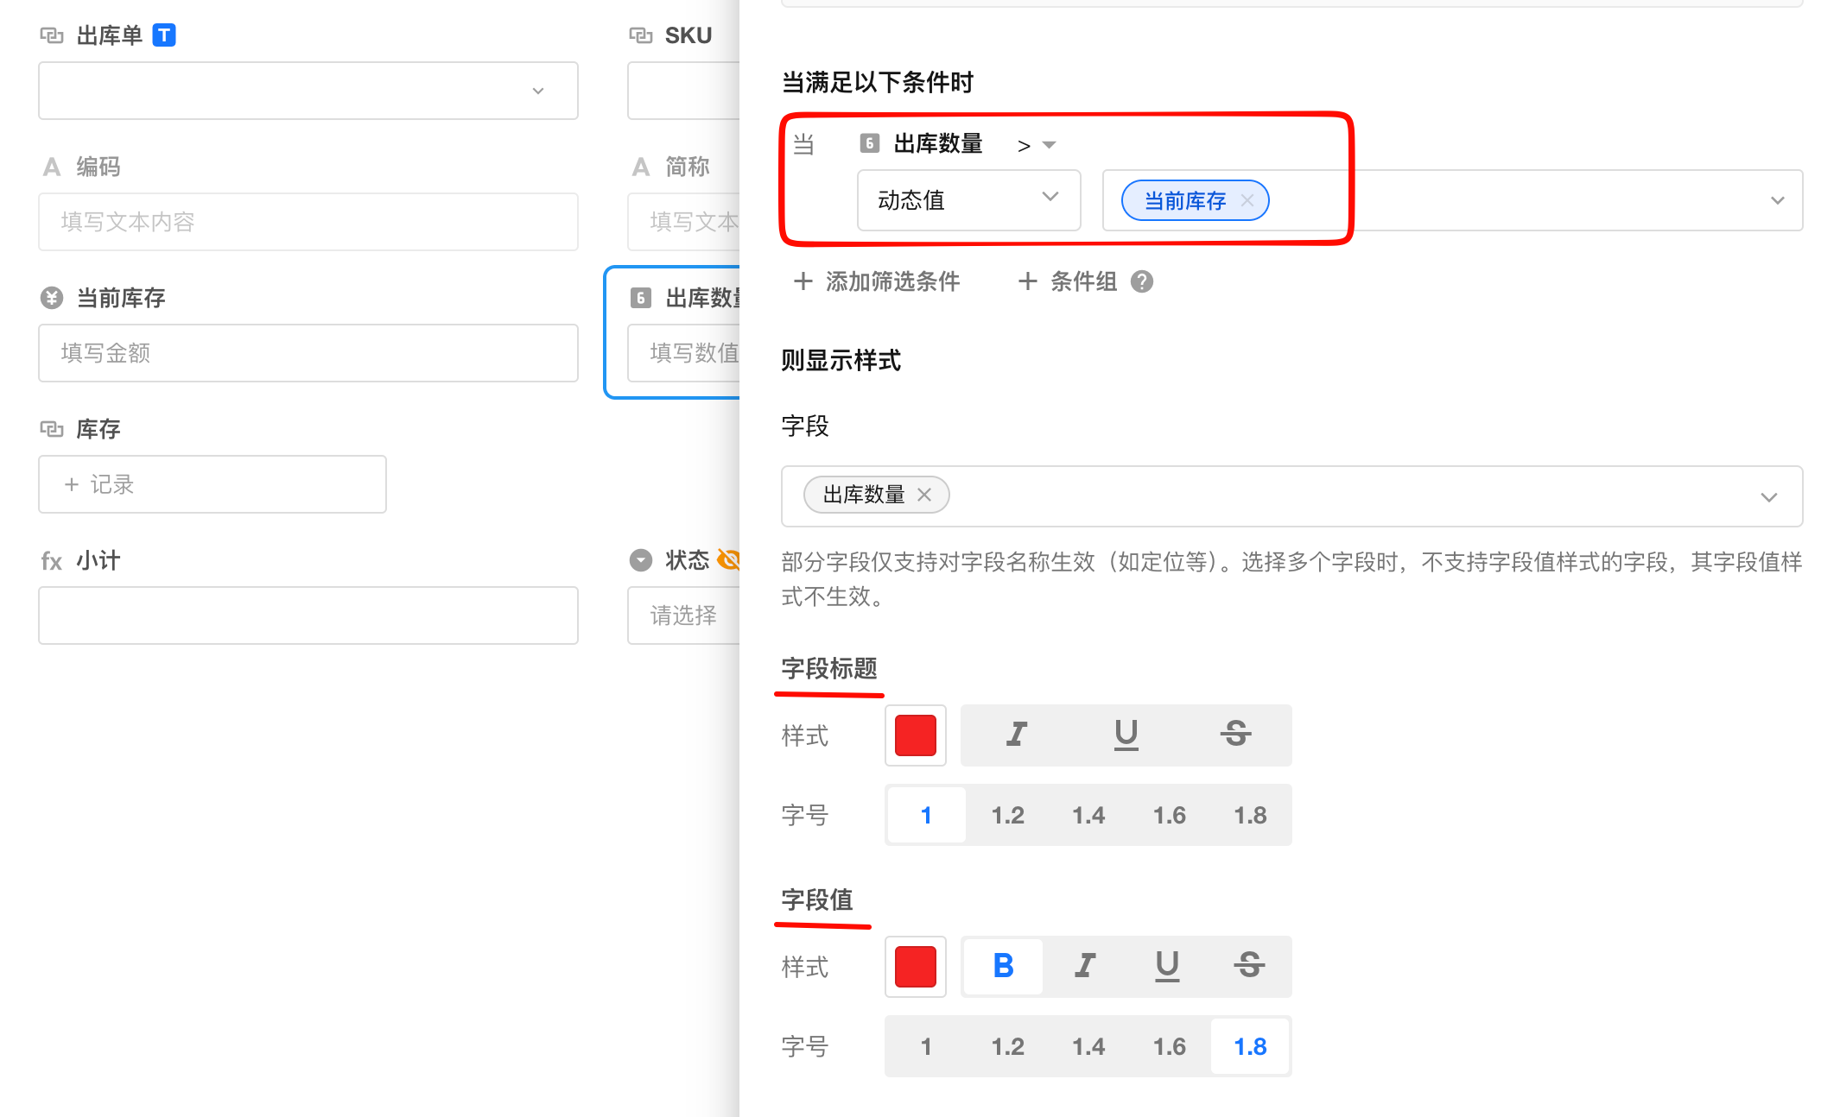Remove 当前库存 tag with X
Screen dimensions: 1821x1117
pos(1247,200)
